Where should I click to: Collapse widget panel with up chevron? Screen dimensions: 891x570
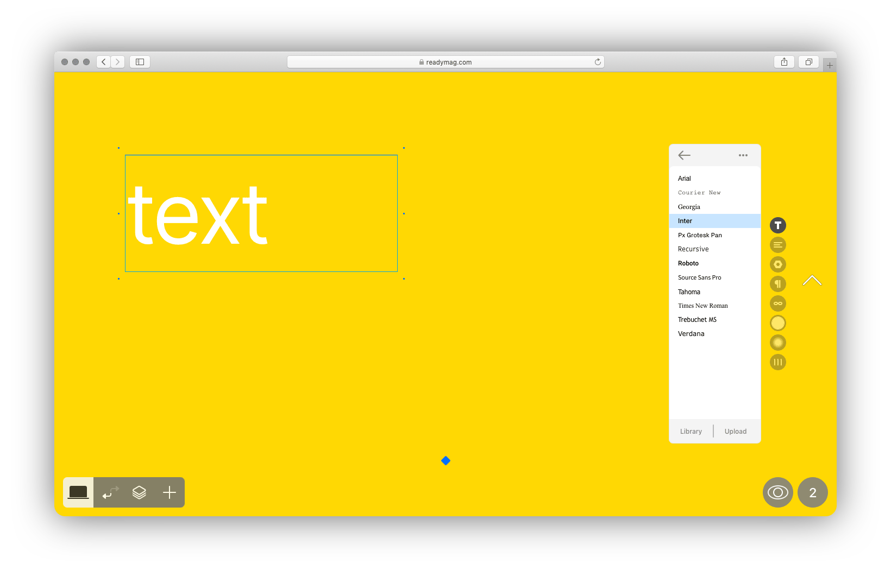[x=812, y=280]
